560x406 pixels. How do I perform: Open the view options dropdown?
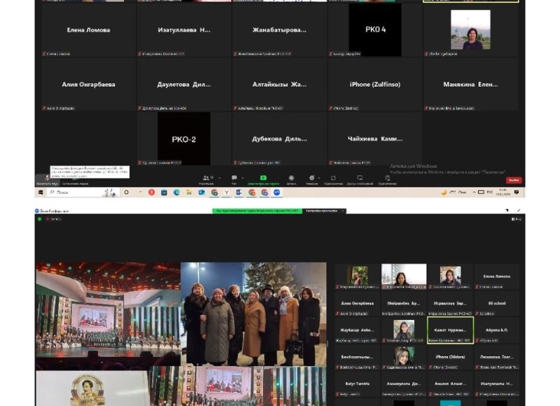517,219
